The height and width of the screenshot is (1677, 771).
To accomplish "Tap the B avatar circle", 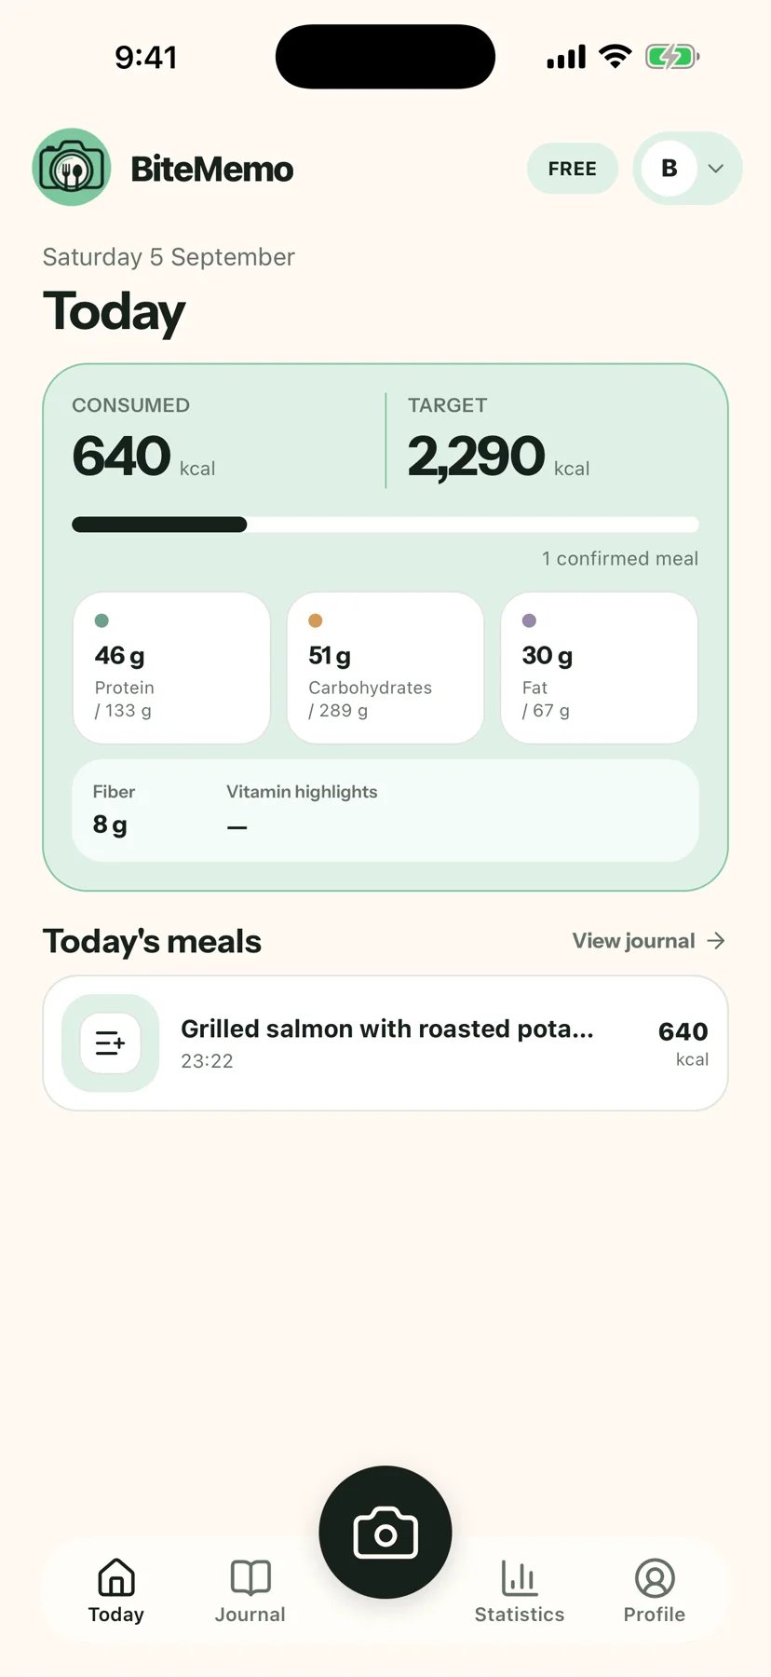I will pyautogui.click(x=669, y=169).
